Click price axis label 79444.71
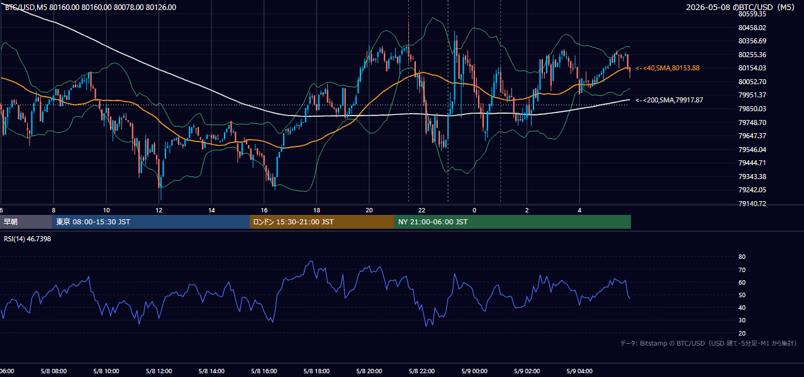Viewport: 804px width, 377px height. coord(752,163)
